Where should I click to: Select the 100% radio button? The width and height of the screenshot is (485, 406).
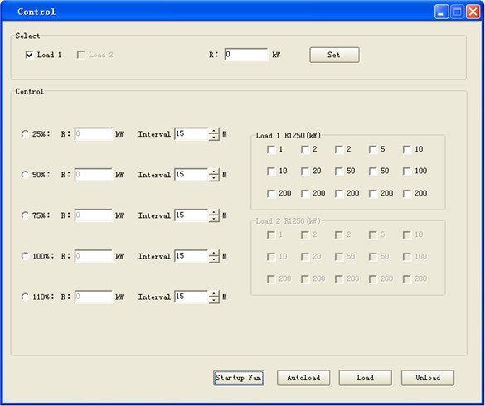tap(25, 256)
